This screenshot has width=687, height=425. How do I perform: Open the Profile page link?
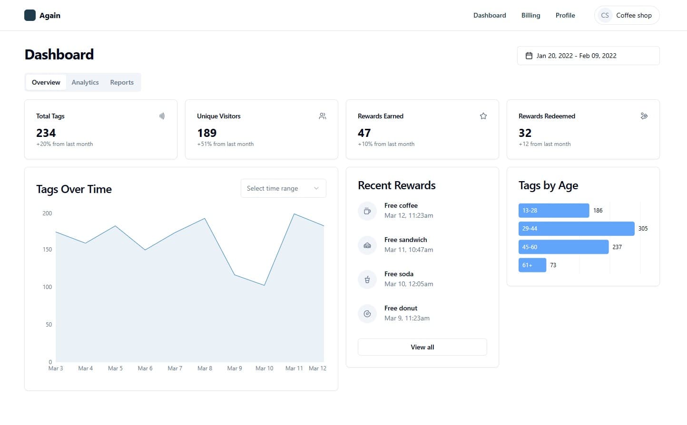[565, 15]
